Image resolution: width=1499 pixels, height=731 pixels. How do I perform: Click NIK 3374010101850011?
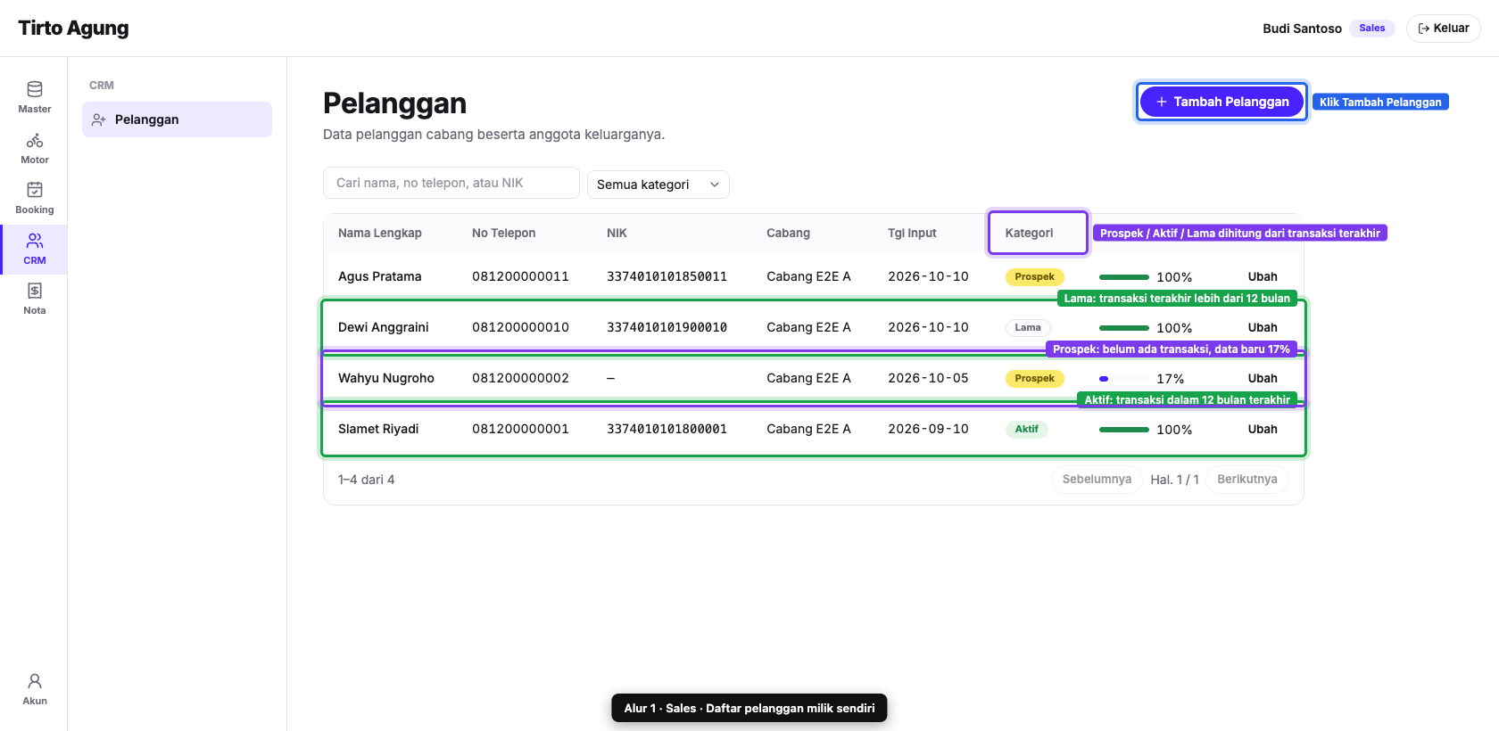667,277
